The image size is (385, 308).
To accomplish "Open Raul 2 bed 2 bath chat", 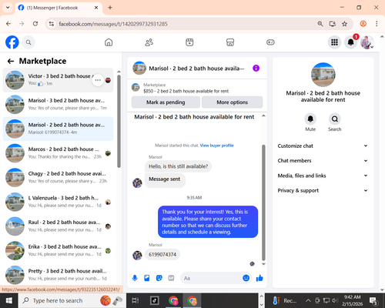I will click(58, 226).
